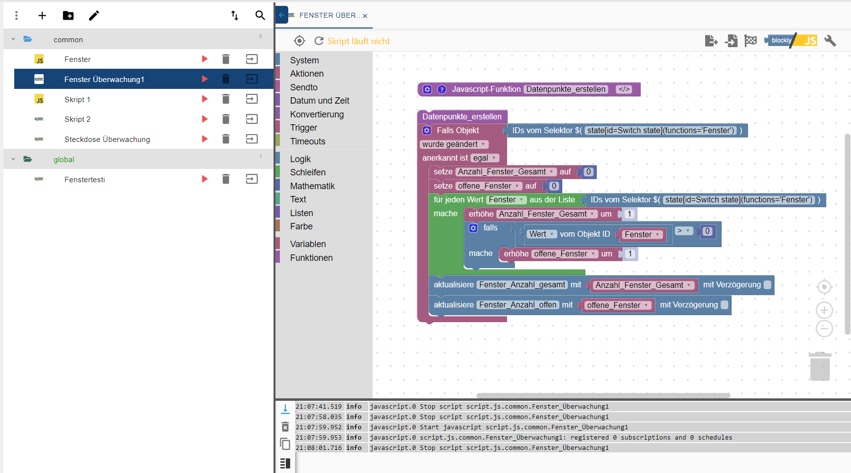
Task: Start the Steckdose Überwachung script
Action: coord(205,139)
